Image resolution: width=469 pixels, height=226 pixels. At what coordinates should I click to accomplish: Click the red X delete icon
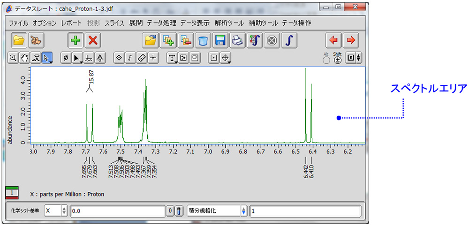point(93,40)
